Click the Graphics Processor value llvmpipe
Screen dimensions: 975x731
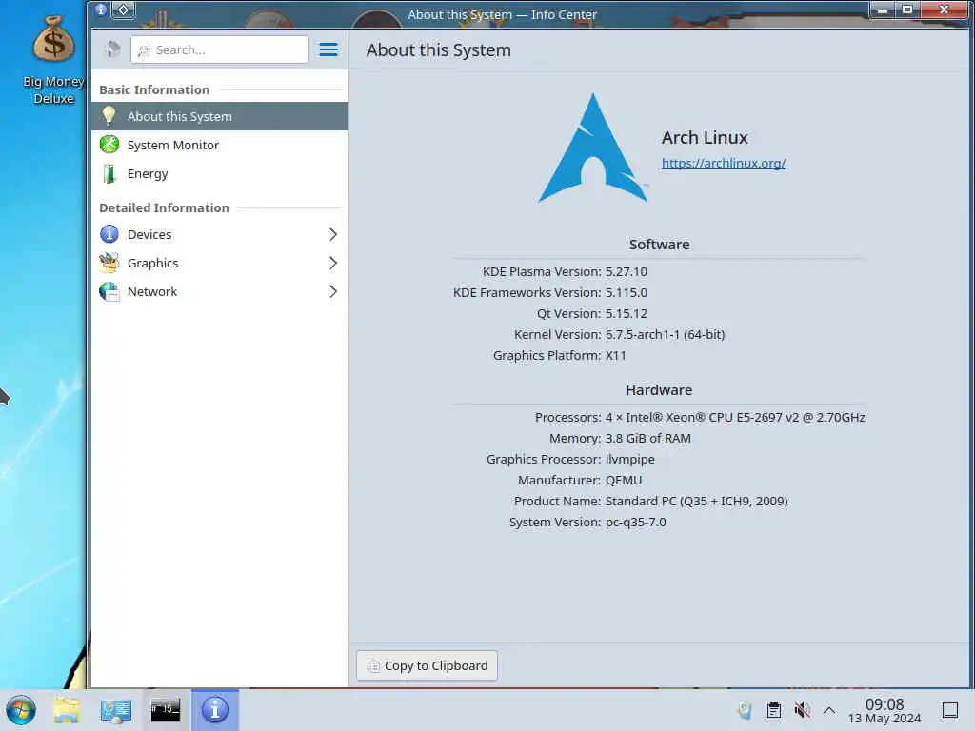point(630,460)
